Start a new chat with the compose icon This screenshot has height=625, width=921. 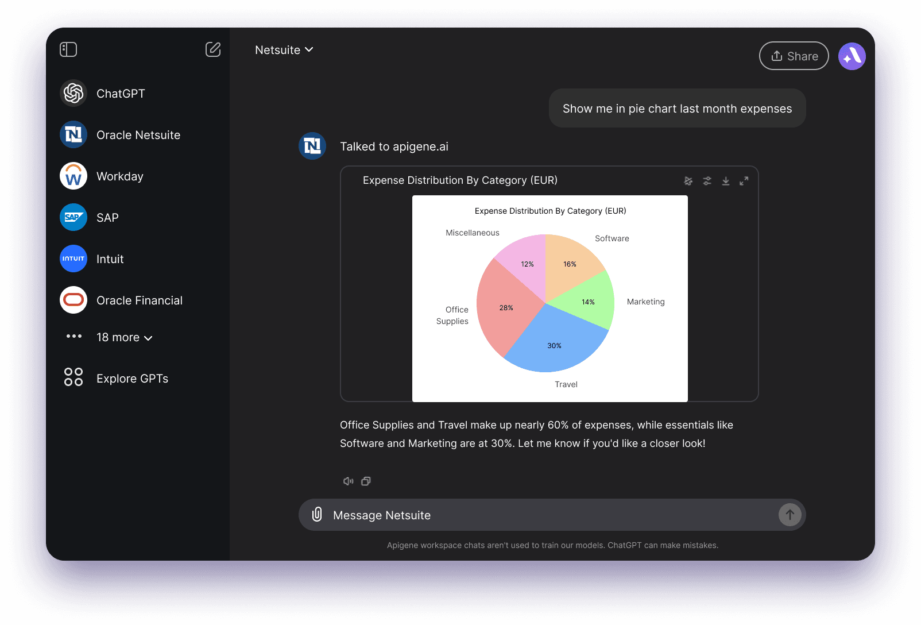(213, 49)
